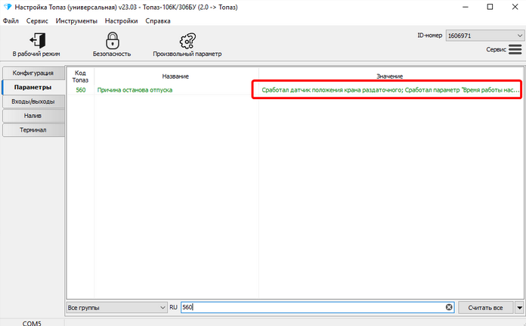Image resolution: width=526 pixels, height=326 pixels.
Task: Open the Настройки menu
Action: 122,21
